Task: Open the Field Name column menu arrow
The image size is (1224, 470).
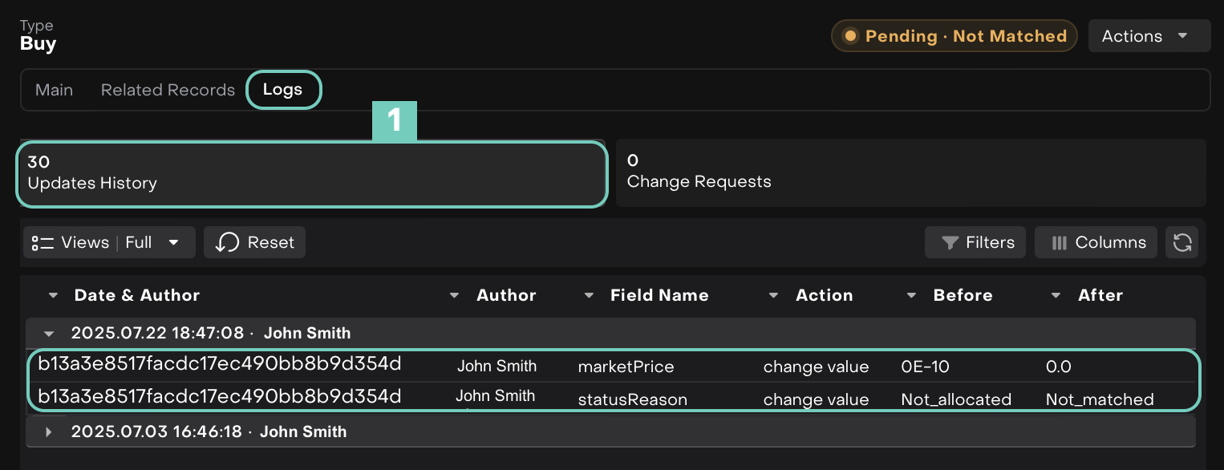Action: click(x=589, y=295)
